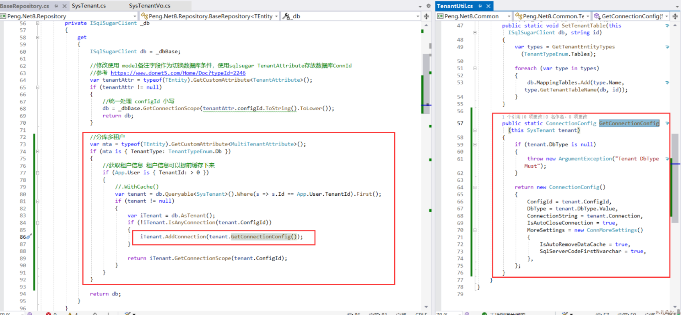Click 'ConnMoreSettings' on line 70
This screenshot has height=315, width=681.
(x=612, y=230)
